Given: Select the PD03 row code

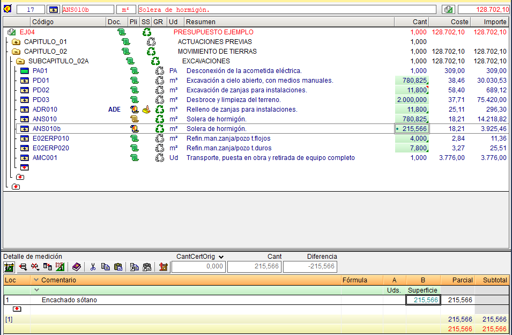Looking at the screenshot, I should [41, 100].
